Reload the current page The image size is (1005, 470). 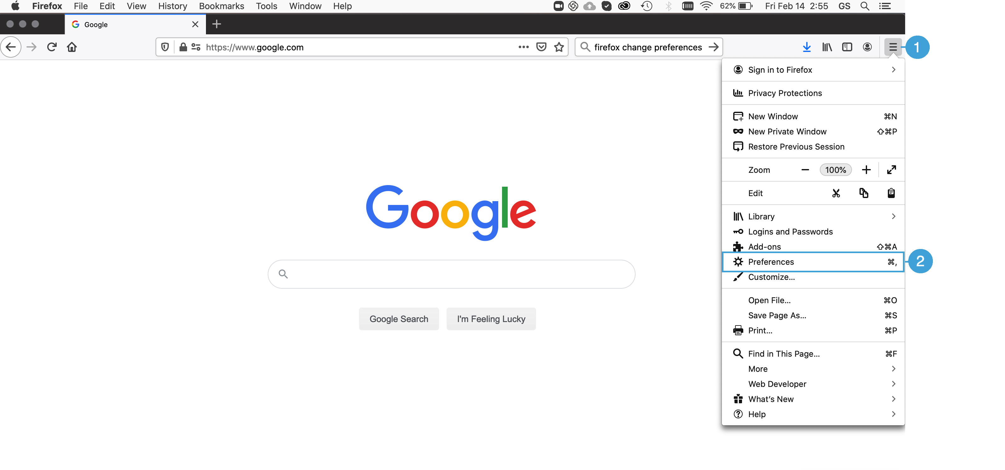[52, 47]
